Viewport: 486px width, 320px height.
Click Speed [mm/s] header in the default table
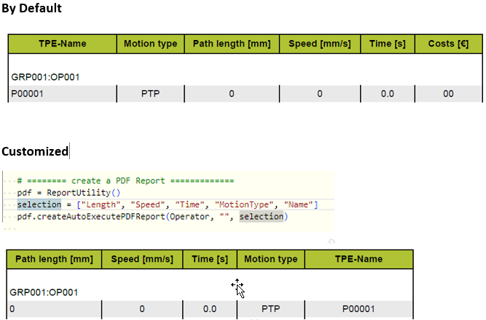tap(320, 44)
